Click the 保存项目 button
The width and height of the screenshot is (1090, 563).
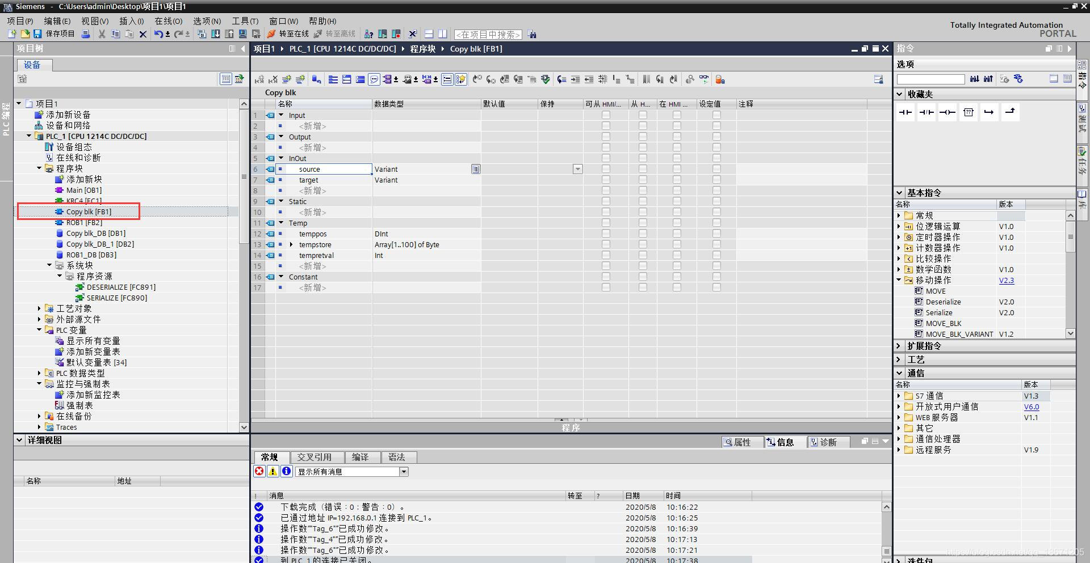(x=54, y=34)
